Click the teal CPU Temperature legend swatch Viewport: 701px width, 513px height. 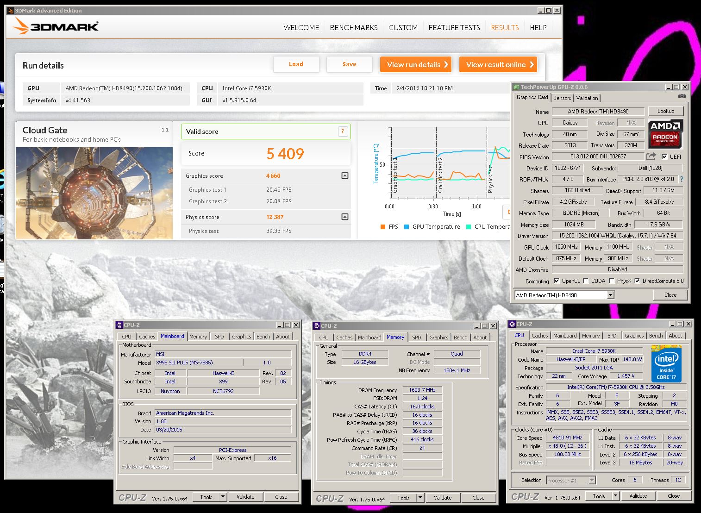click(x=469, y=227)
